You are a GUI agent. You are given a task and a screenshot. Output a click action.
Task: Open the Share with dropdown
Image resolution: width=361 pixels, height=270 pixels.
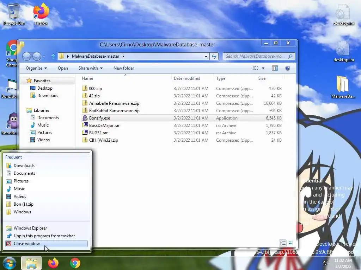[x=91, y=68]
